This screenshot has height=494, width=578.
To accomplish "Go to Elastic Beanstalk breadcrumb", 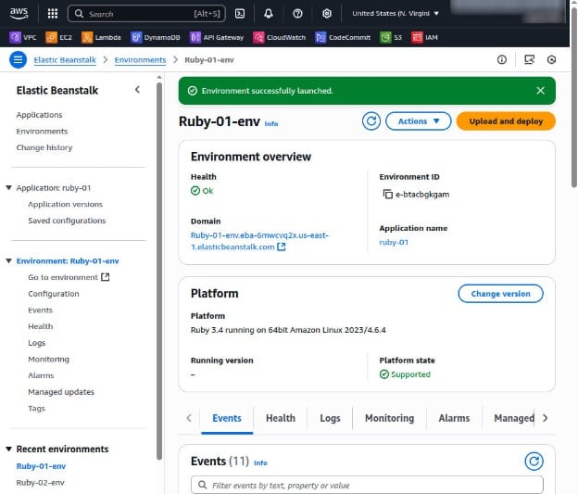I will (x=65, y=59).
